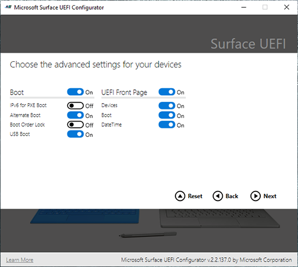Open the Learn More link
The image size is (298, 267).
click(x=19, y=260)
